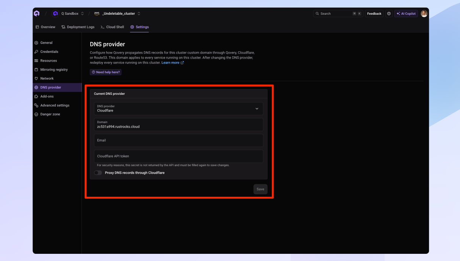Click the Q Sandbox organization avatar icon
Viewport: 460px width, 261px height.
click(55, 14)
